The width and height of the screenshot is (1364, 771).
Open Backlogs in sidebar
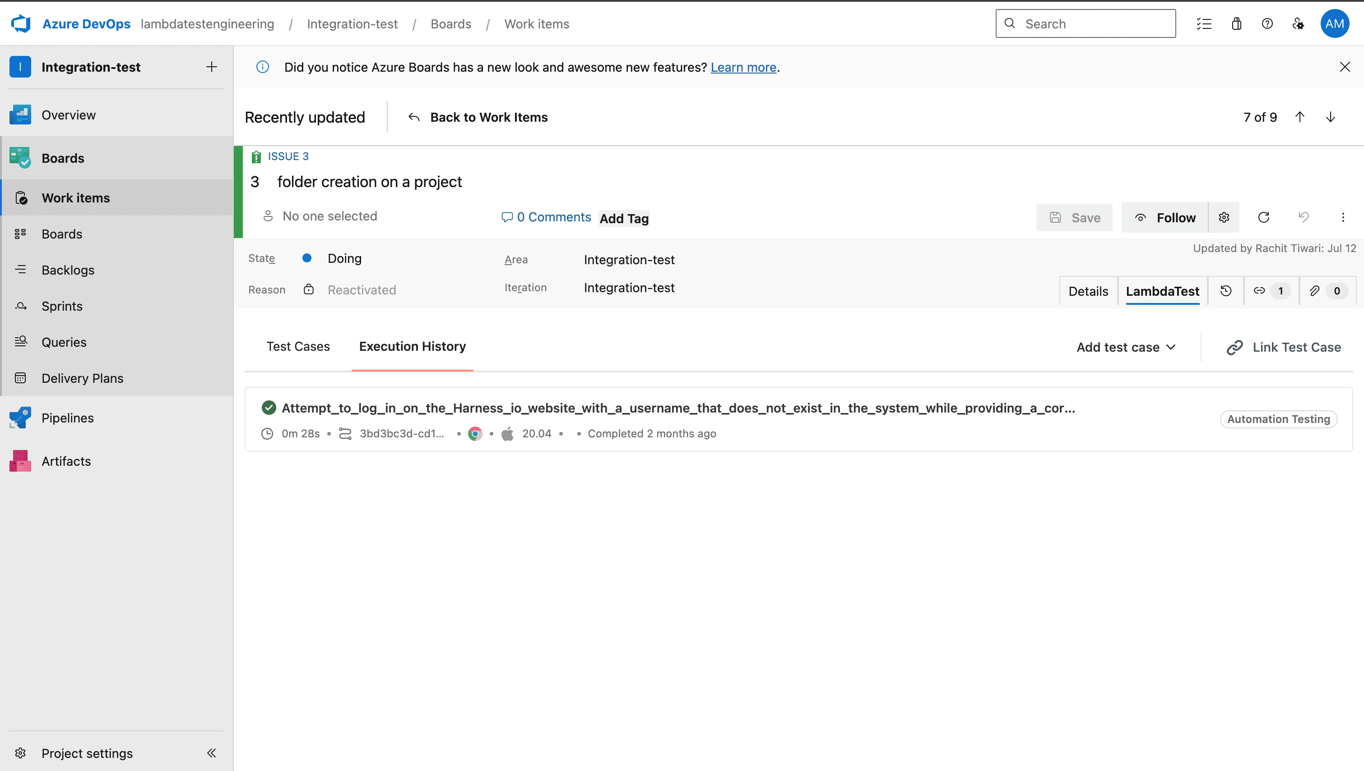(116, 270)
